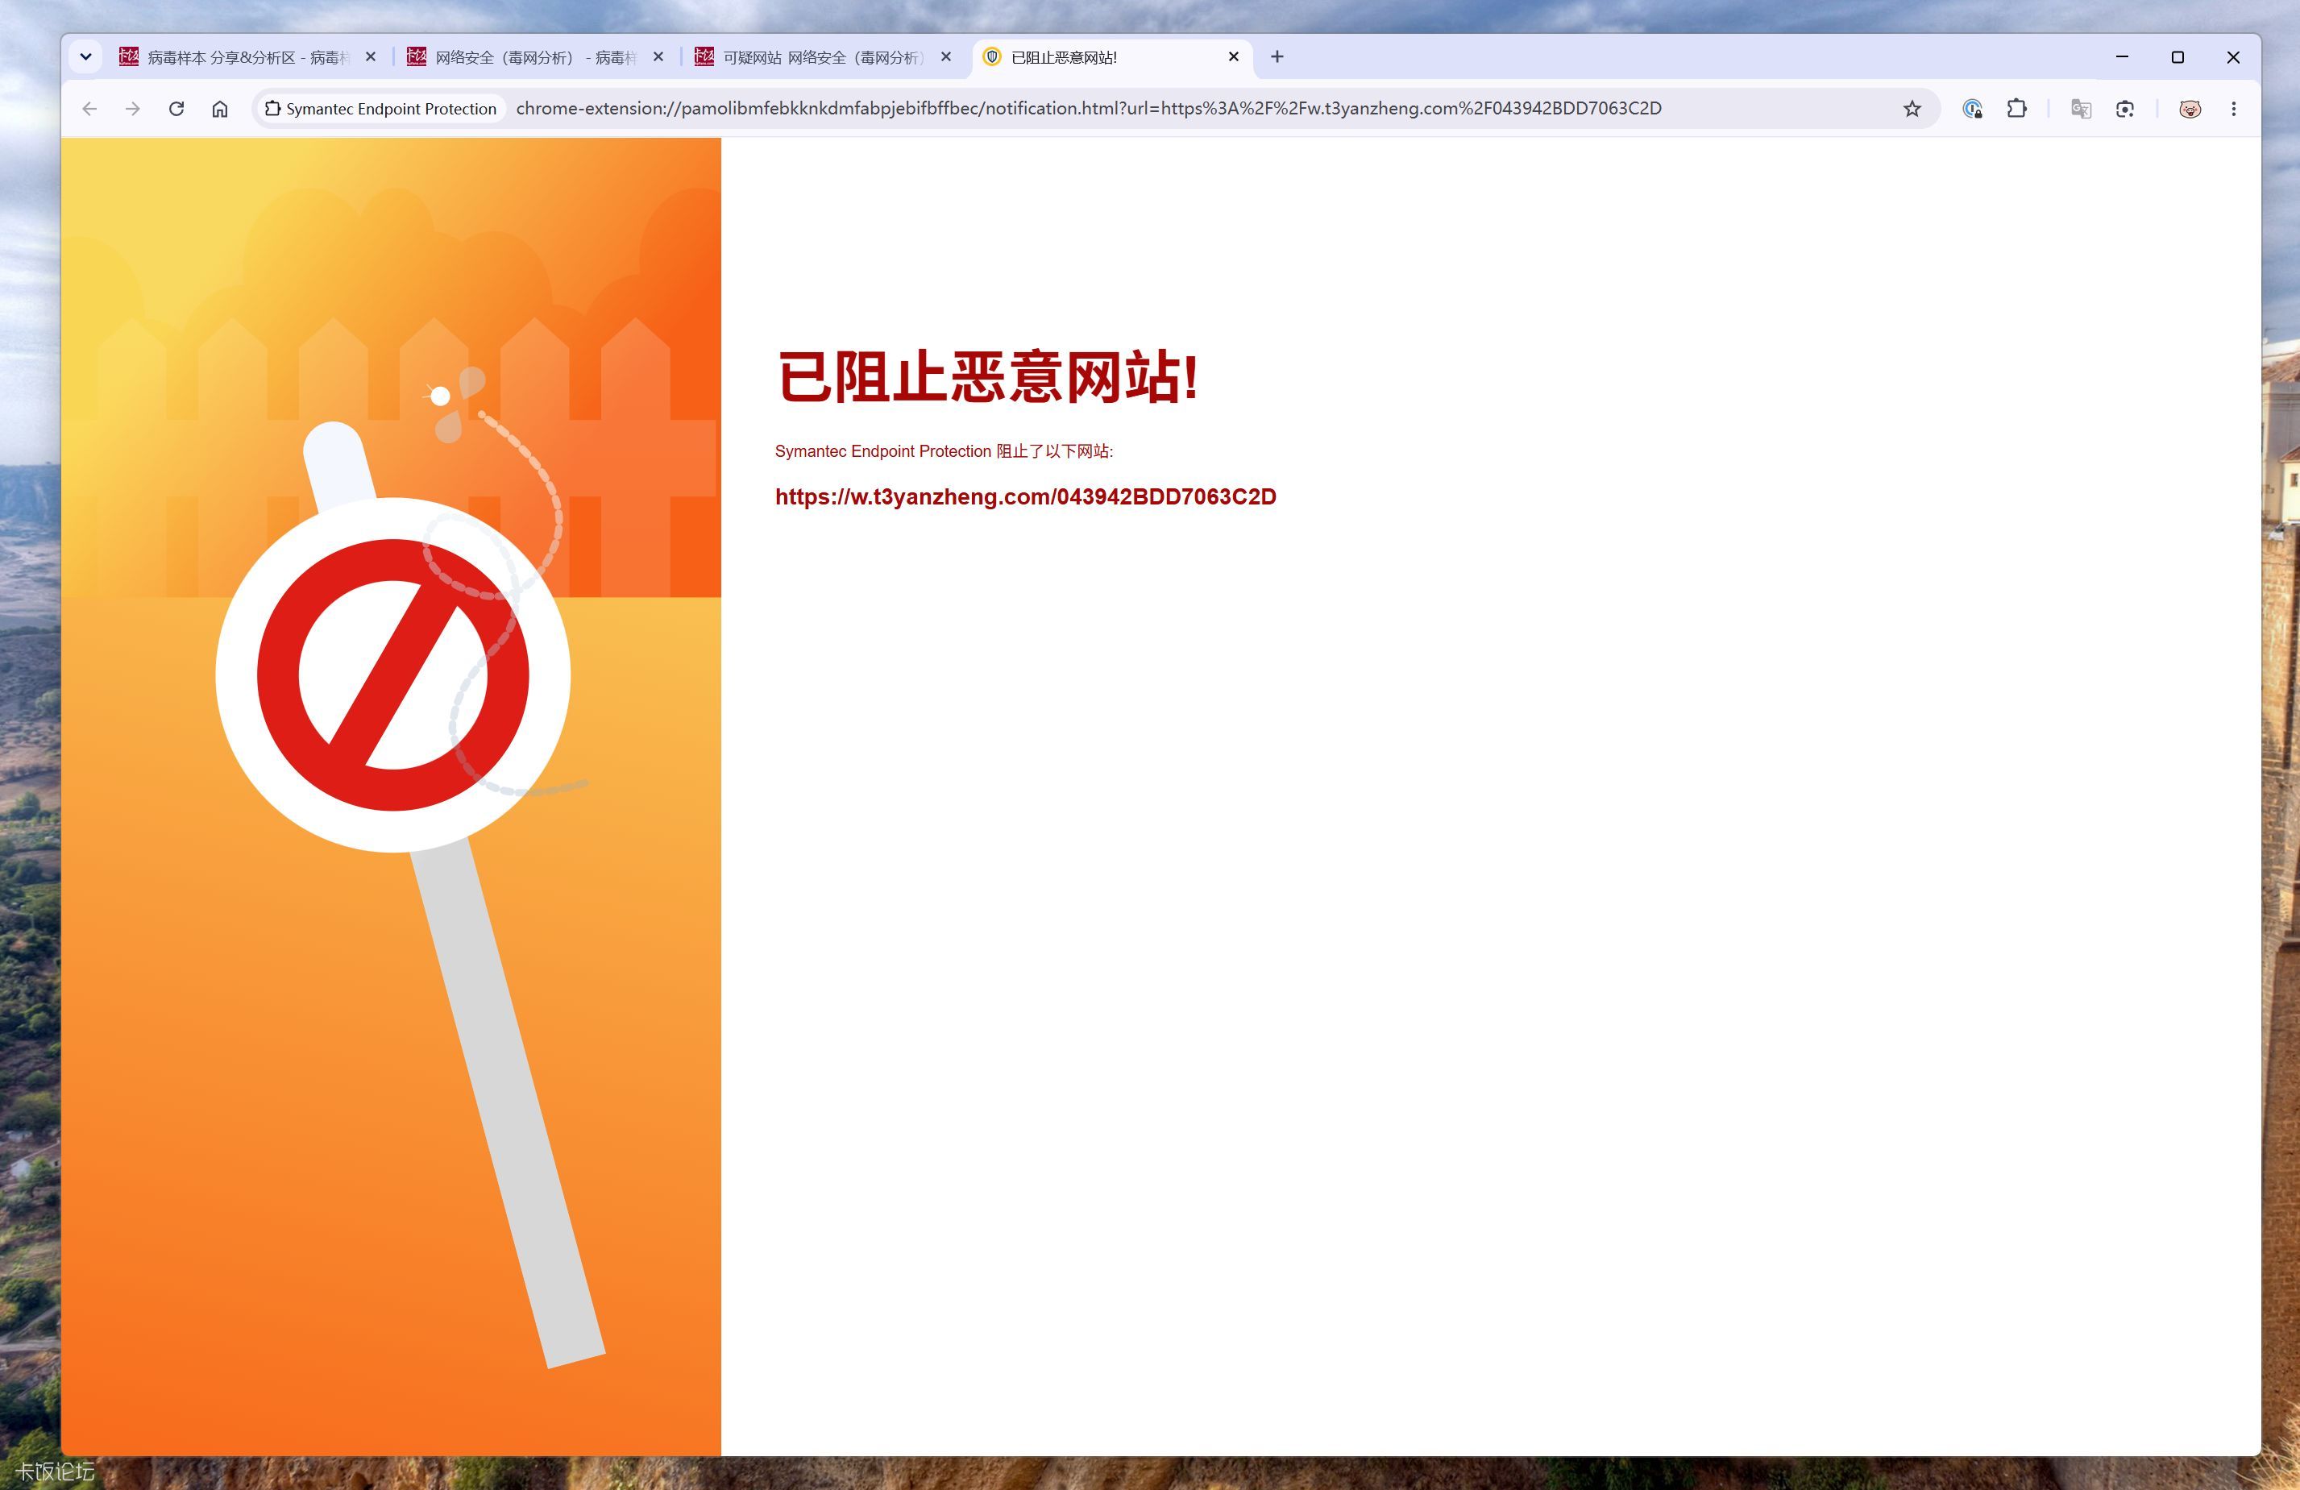2300x1490 pixels.
Task: Reload the current page
Action: (176, 108)
